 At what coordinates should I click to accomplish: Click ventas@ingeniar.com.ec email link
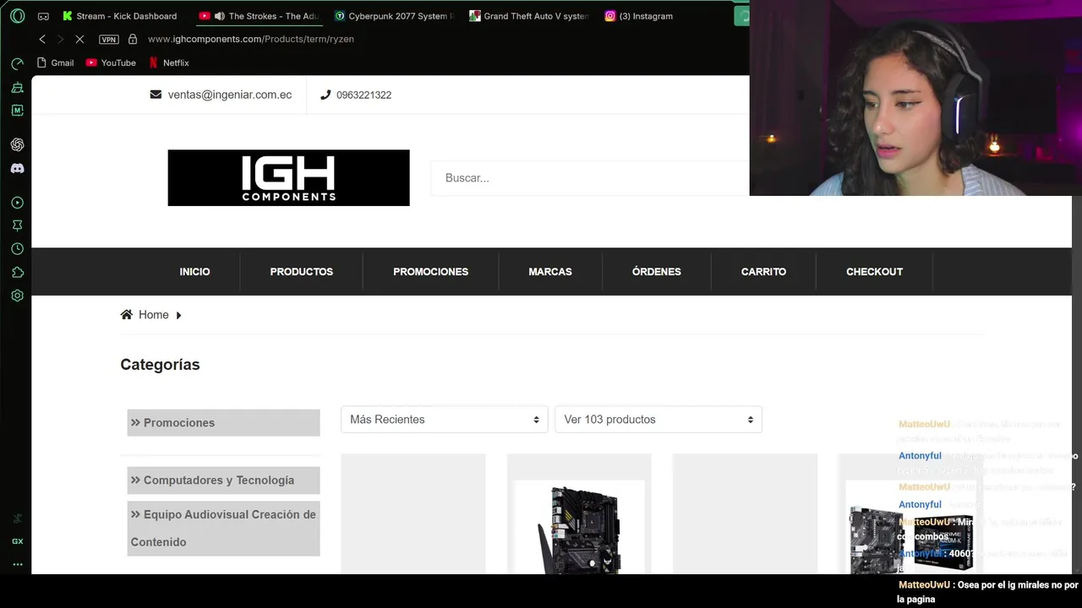(x=230, y=95)
